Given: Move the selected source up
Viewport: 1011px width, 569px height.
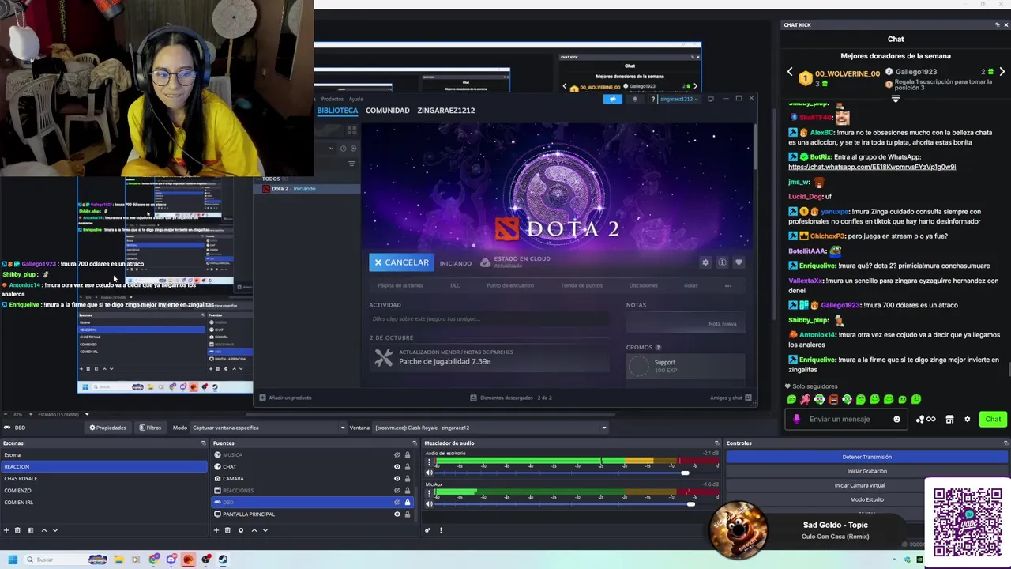Looking at the screenshot, I should 254,530.
